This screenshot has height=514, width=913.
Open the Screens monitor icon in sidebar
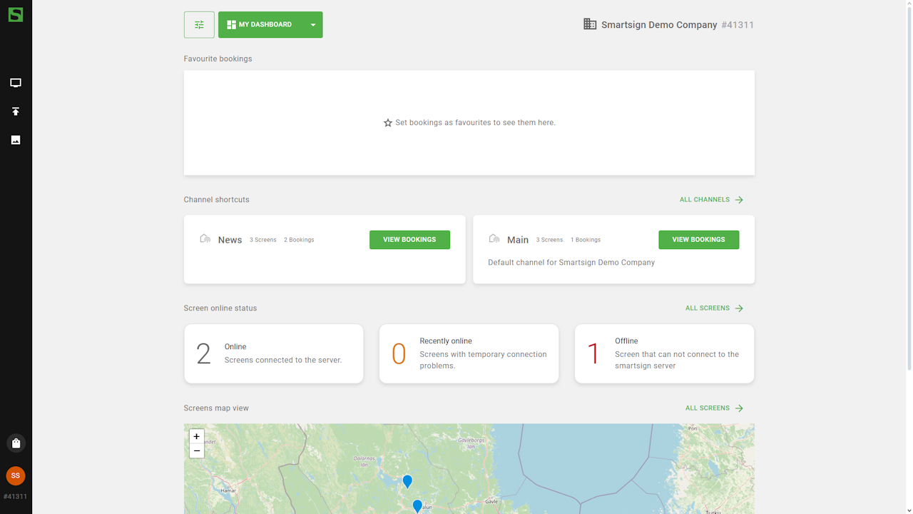(x=16, y=83)
